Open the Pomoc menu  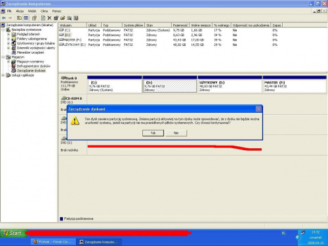click(56, 11)
